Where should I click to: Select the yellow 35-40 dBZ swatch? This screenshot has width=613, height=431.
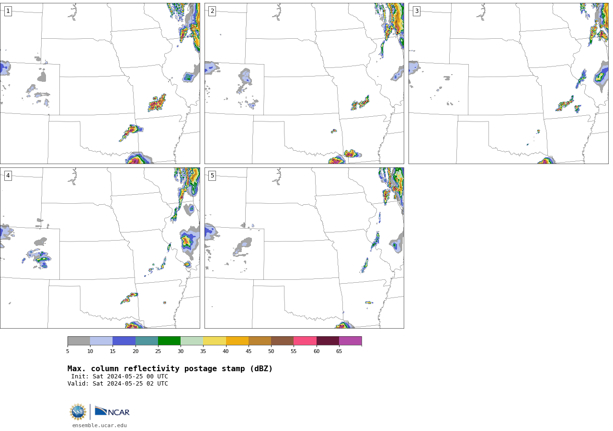pyautogui.click(x=215, y=341)
